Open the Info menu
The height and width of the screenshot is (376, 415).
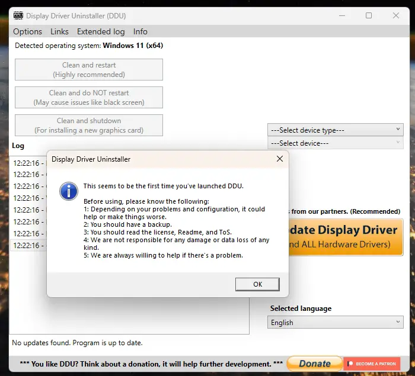141,31
